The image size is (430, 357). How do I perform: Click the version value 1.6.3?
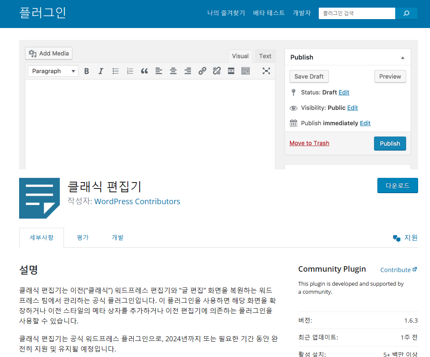411,320
